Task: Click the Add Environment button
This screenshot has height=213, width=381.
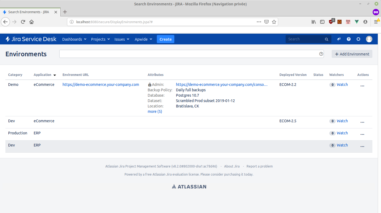Action: (352, 54)
